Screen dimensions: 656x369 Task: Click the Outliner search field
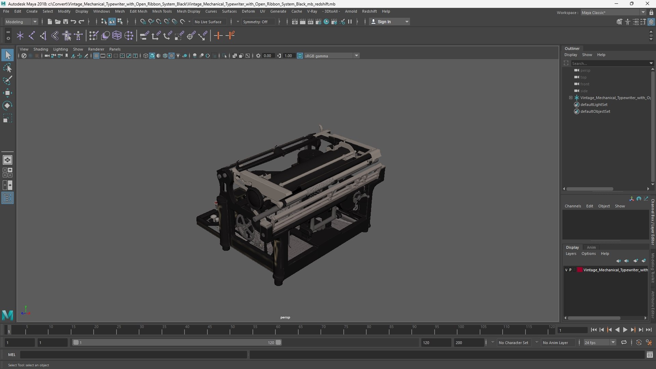pos(610,63)
